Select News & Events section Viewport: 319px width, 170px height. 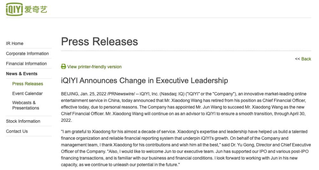[22, 74]
